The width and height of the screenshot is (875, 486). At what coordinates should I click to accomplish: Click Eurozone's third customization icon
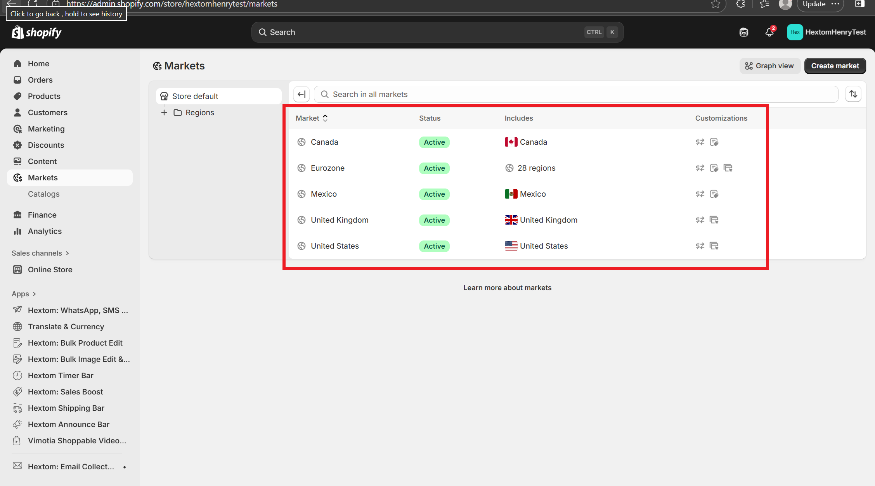(x=728, y=168)
